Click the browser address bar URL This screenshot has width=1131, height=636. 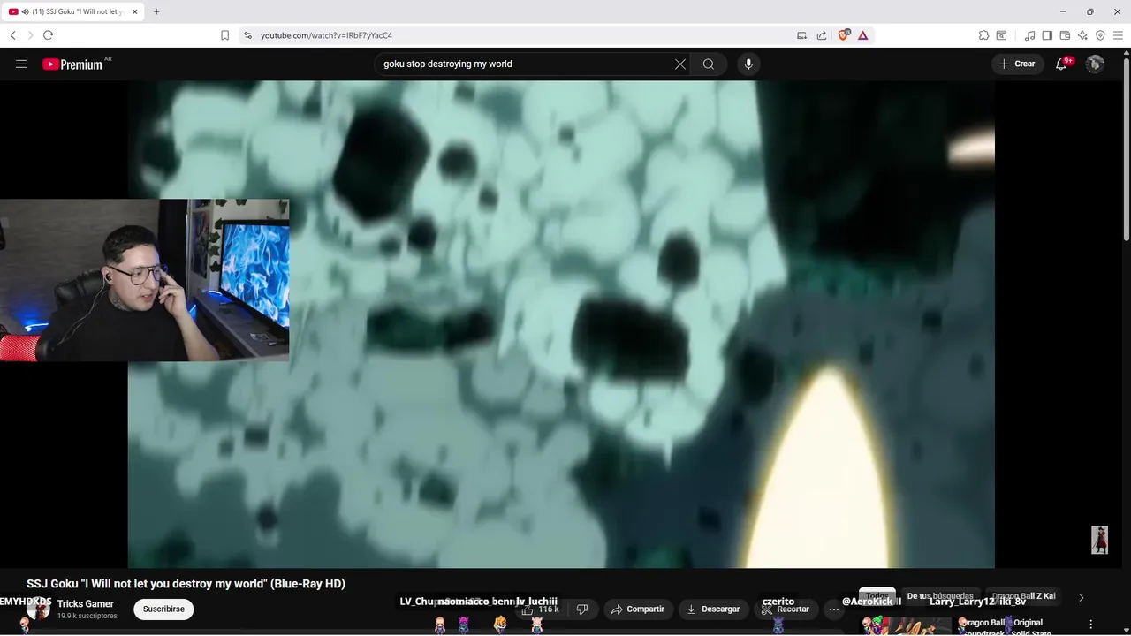click(x=326, y=35)
